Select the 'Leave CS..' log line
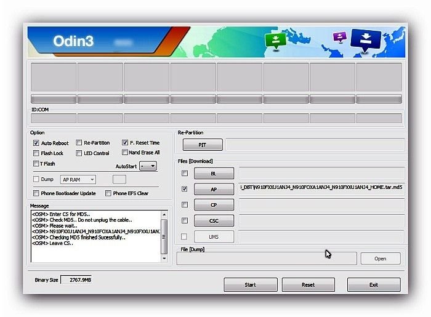The width and height of the screenshot is (431, 317). point(52,243)
